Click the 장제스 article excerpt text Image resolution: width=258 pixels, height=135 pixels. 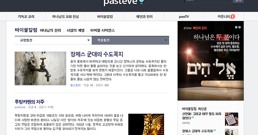[119, 70]
